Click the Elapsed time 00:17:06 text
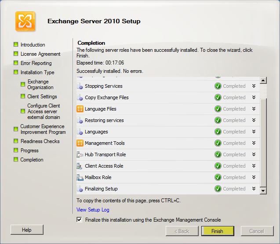This screenshot has height=244, width=280. 100,63
